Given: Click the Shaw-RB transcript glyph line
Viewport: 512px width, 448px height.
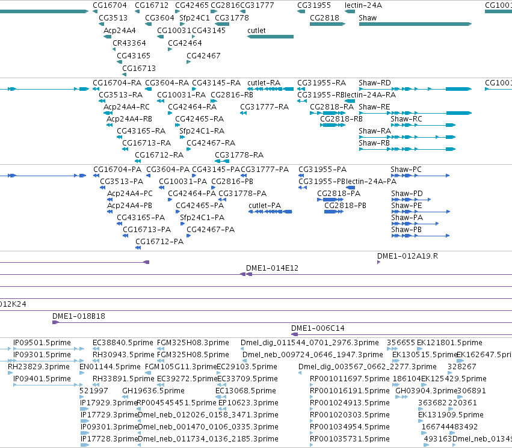Looking at the screenshot, I should (407, 149).
